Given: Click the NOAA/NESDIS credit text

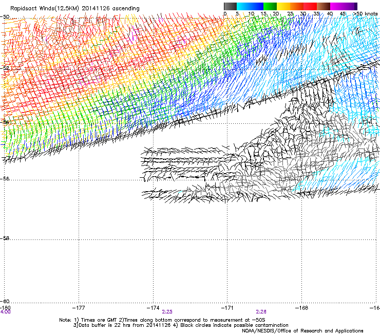Looking at the screenshot, I should [x=302, y=331].
